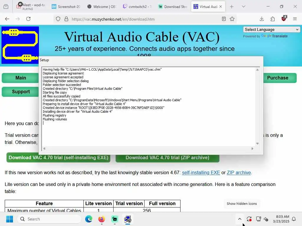Click the Setup log scroll up arrow

pyautogui.click(x=257, y=70)
